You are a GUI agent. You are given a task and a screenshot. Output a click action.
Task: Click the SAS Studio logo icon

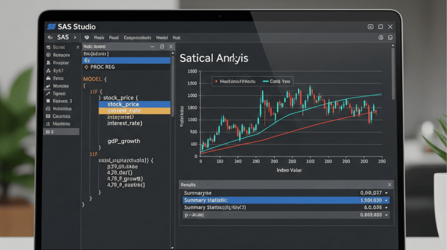point(51,27)
